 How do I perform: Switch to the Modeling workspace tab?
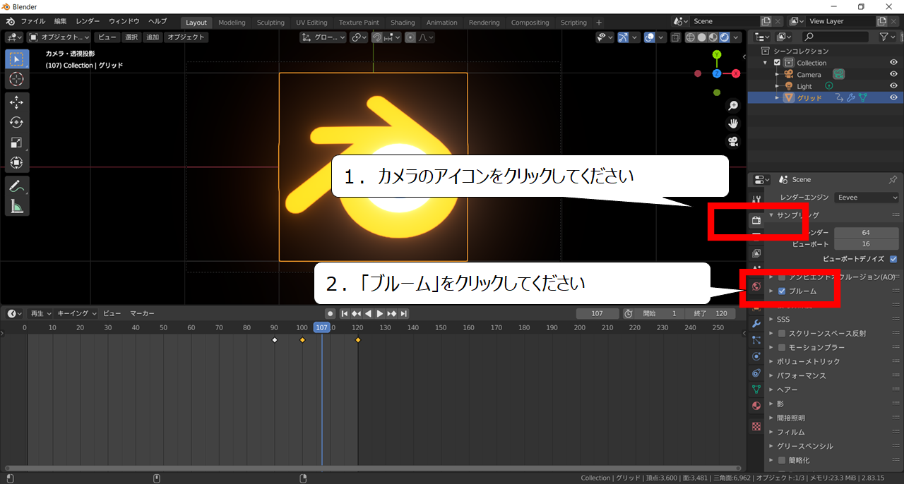coord(232,23)
